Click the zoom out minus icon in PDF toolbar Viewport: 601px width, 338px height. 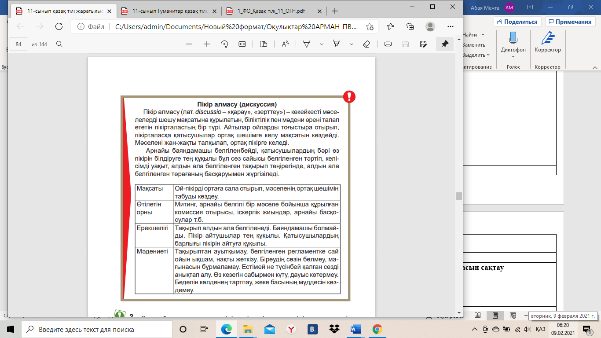[x=189, y=44]
